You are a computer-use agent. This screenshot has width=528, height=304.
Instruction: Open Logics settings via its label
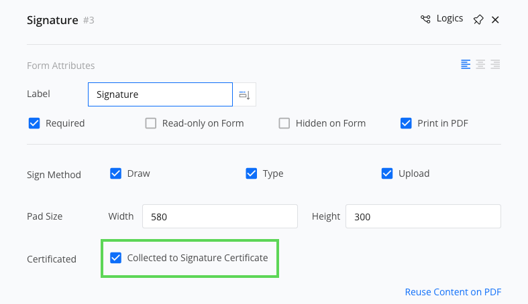pyautogui.click(x=450, y=19)
